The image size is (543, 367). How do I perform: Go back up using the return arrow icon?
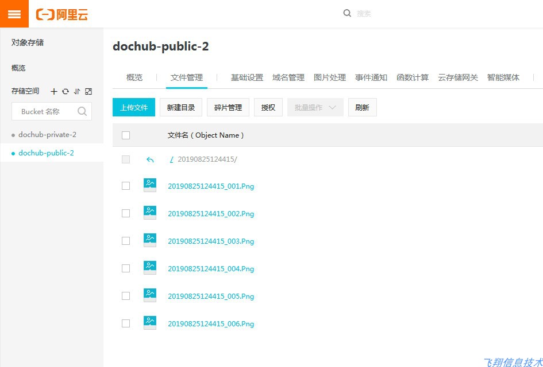149,159
